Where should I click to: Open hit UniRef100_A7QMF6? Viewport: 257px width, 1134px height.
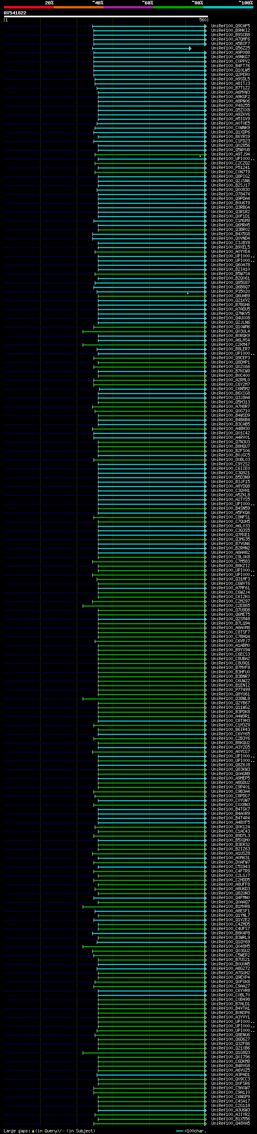tap(230, 39)
